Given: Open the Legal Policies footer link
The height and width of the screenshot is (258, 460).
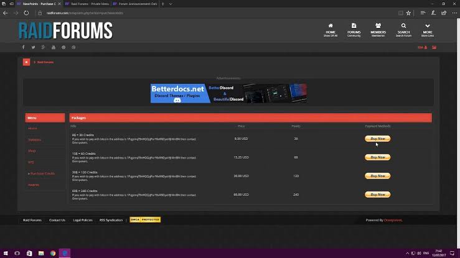Looking at the screenshot, I should (83, 220).
